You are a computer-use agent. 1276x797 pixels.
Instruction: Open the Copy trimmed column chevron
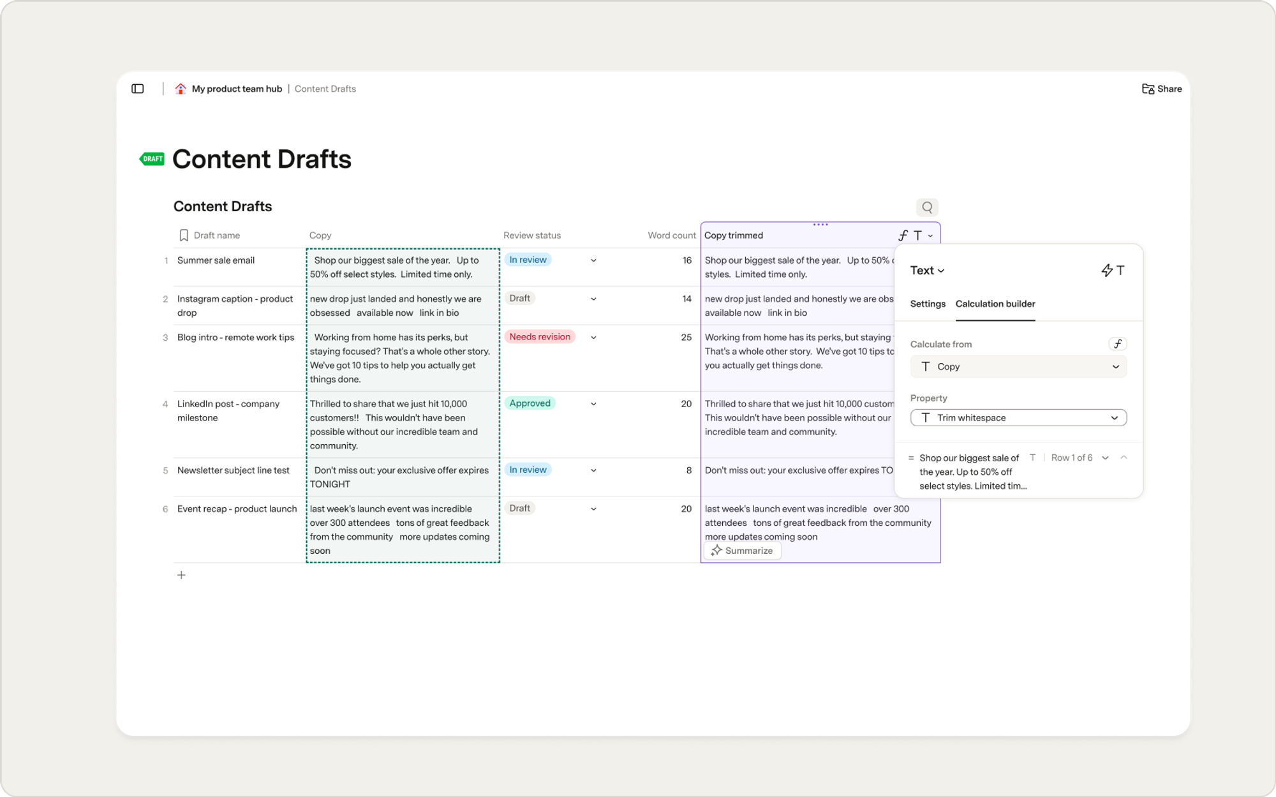pyautogui.click(x=930, y=236)
